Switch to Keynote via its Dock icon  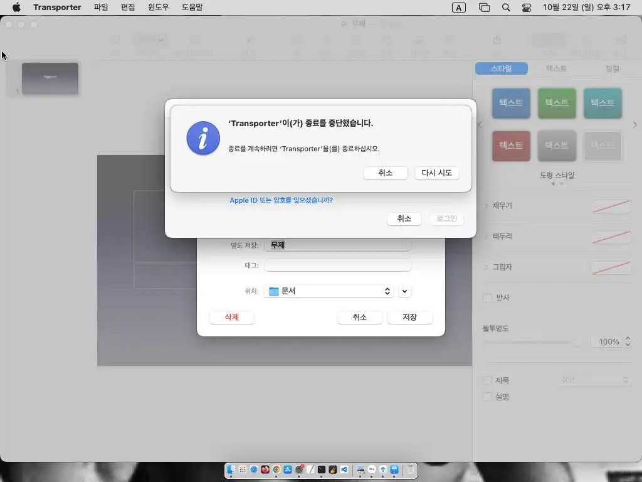[394, 469]
